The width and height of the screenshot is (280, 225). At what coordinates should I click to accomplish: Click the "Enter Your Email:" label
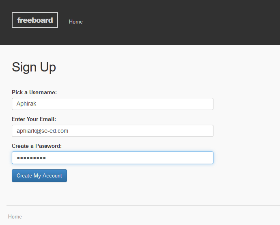34,119
